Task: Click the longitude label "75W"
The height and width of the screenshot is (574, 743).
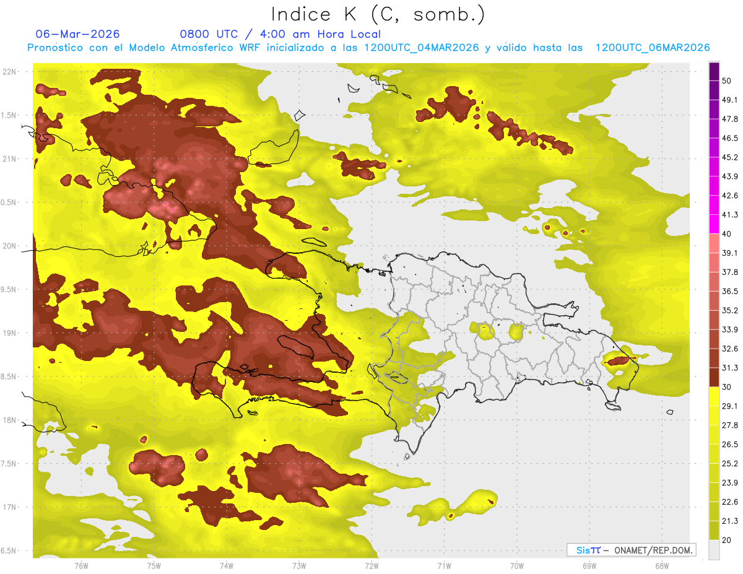Action: click(154, 565)
